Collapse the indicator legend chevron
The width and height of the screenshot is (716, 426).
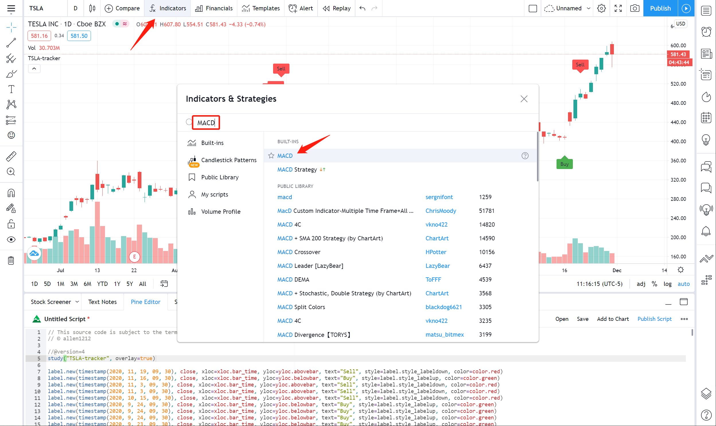[34, 68]
